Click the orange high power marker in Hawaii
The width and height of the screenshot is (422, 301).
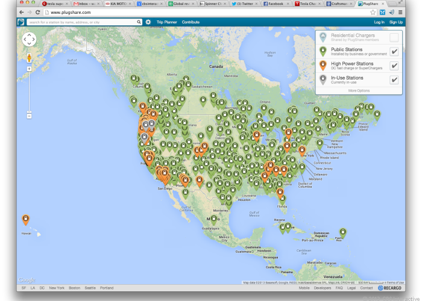tap(25, 219)
